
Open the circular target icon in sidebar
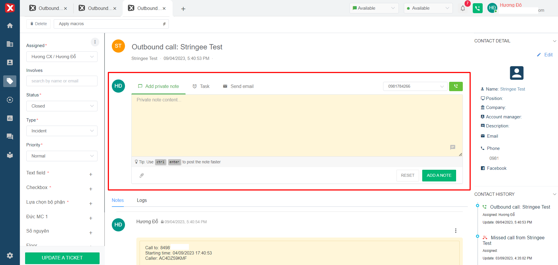point(10,100)
